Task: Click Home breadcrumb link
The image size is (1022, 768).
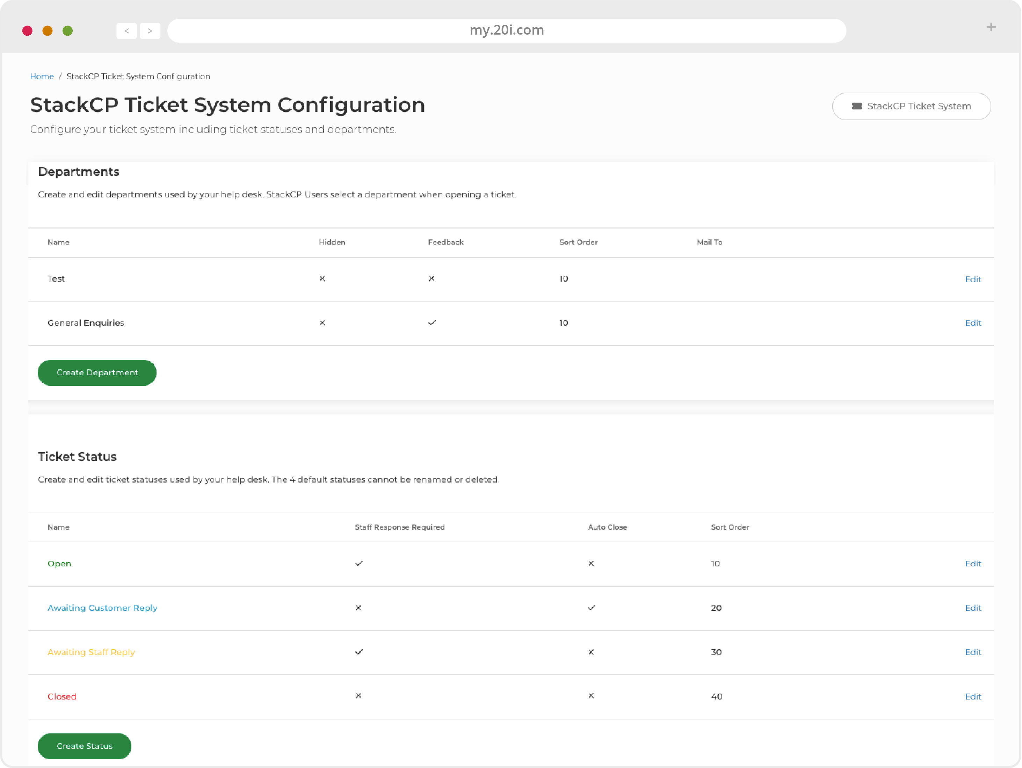Action: 42,76
